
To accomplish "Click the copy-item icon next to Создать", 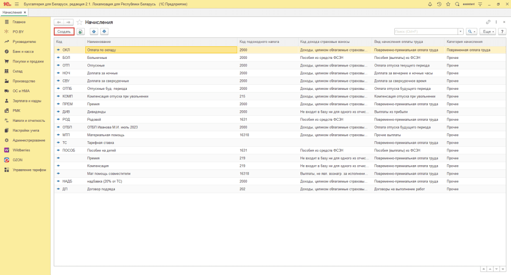I will [80, 31].
